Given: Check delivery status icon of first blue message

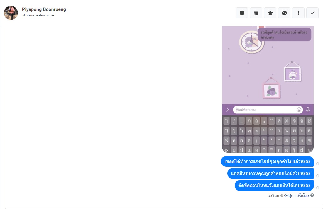Looking at the screenshot, I should point(318,164).
